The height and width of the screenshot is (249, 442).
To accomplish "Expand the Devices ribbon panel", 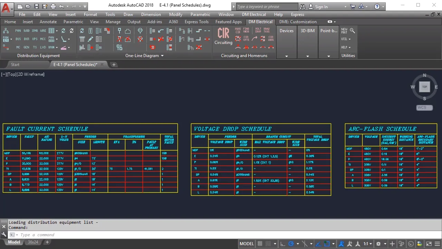I will [x=286, y=56].
